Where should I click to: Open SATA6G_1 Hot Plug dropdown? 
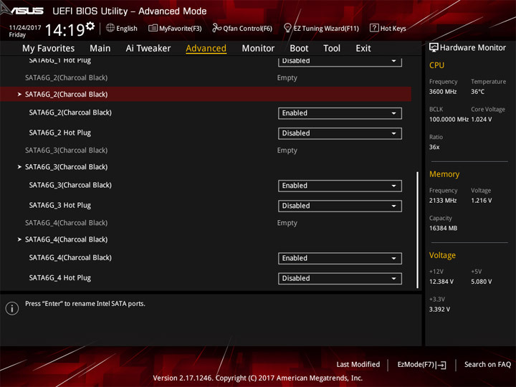tap(340, 62)
